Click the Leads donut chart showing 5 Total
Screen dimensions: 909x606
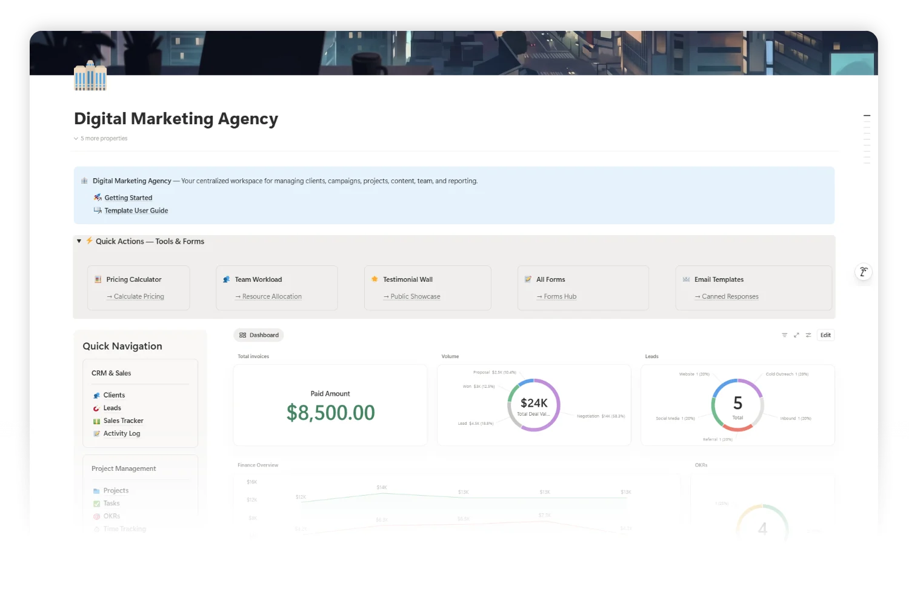click(738, 405)
